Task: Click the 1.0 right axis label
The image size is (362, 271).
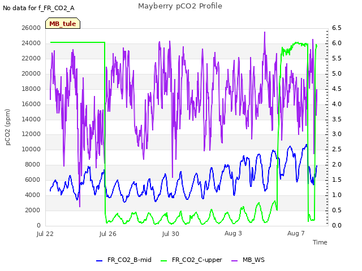Action: [337, 195]
